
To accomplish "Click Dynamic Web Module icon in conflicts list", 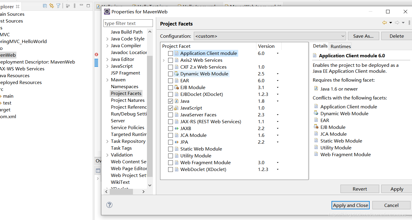I will pos(316,113).
